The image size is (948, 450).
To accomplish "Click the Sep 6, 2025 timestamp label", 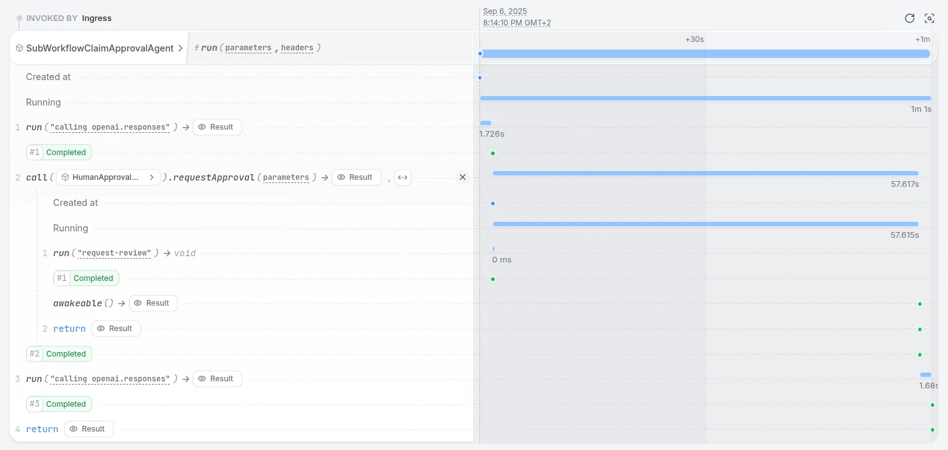I will point(505,11).
